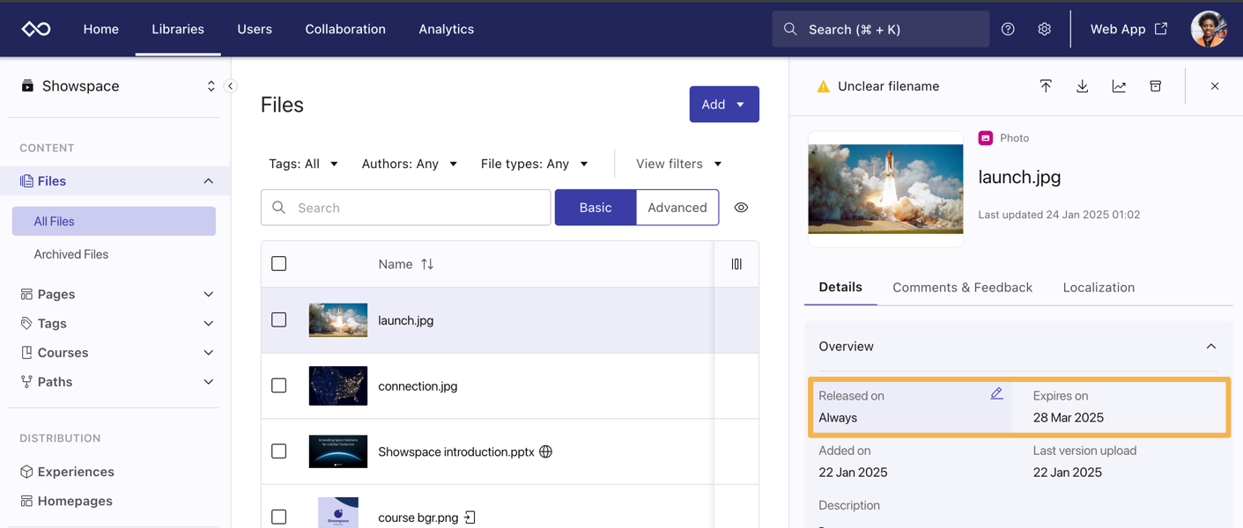The height and width of the screenshot is (528, 1243).
Task: Go to the Home nav item
Action: [101, 29]
